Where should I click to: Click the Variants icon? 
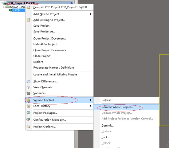click(29, 93)
